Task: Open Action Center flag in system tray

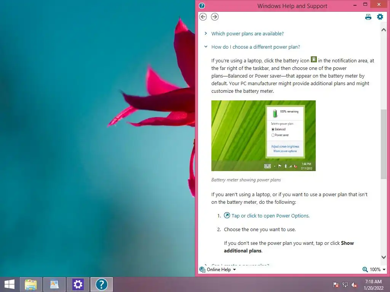Action: click(x=336, y=284)
